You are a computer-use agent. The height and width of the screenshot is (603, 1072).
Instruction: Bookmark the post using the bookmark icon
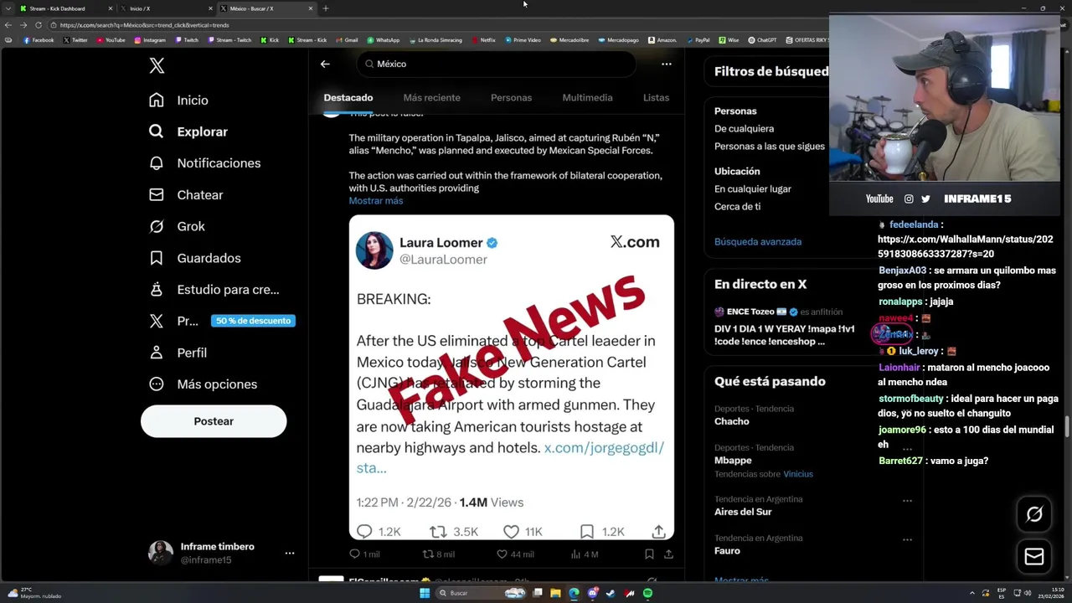pyautogui.click(x=649, y=554)
